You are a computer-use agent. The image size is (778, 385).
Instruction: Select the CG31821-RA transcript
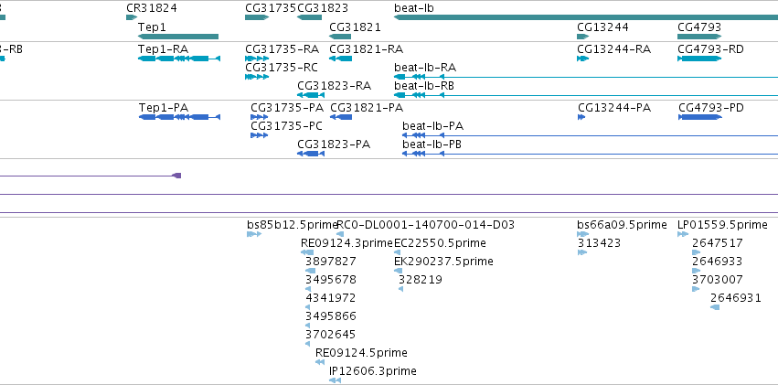click(x=340, y=59)
